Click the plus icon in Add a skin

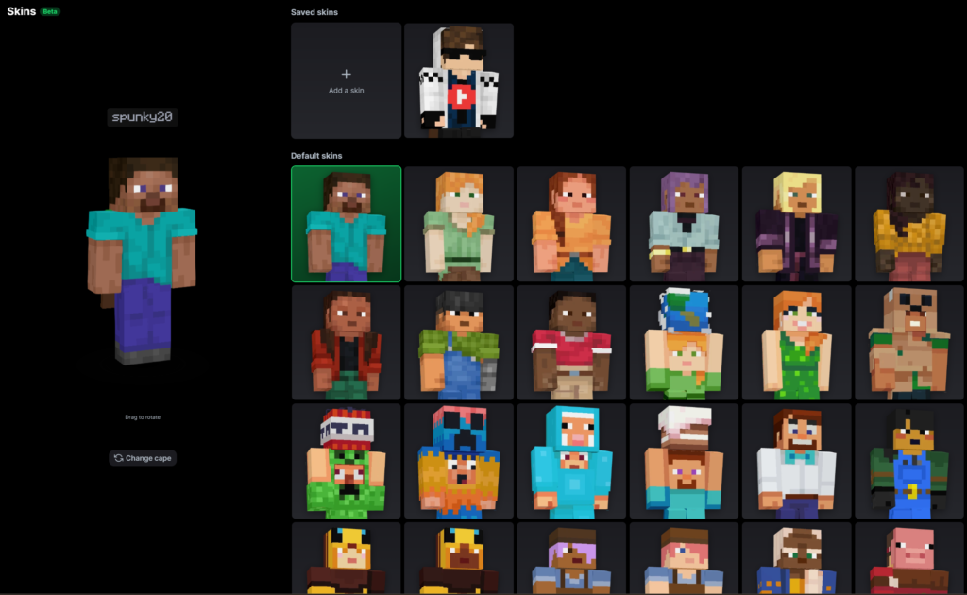point(346,74)
